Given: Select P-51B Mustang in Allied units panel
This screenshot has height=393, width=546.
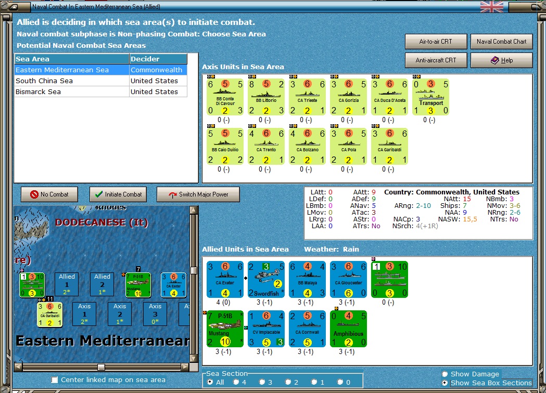Looking at the screenshot, I should tap(225, 329).
